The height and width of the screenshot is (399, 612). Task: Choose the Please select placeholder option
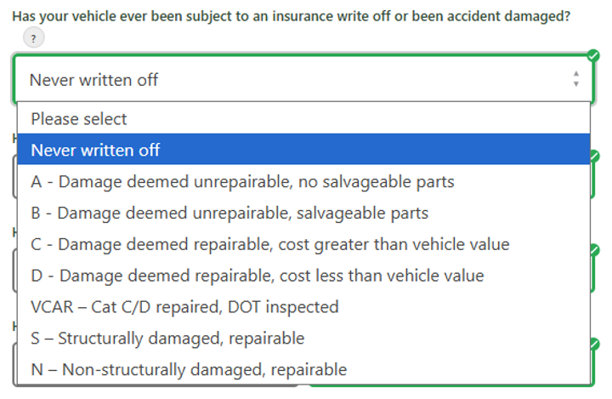79,119
